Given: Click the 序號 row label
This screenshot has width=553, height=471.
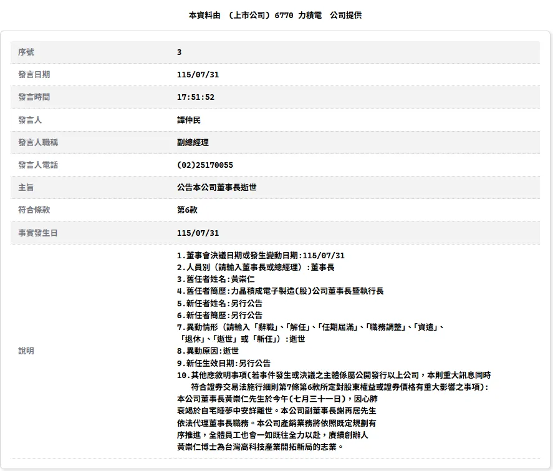Looking at the screenshot, I should 26,52.
